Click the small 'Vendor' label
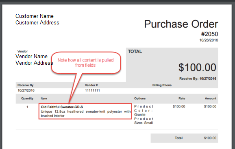This screenshot has height=149, width=235. coord(22,51)
